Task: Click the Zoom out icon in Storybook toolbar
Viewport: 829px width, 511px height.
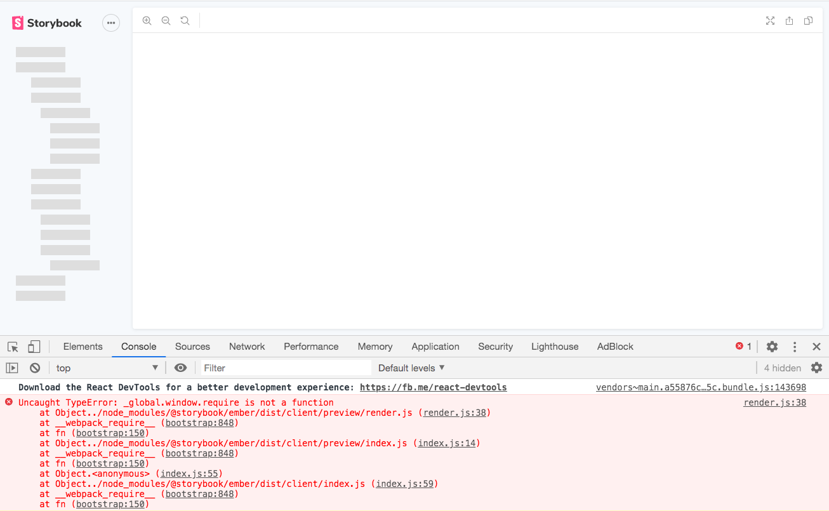Action: [166, 20]
